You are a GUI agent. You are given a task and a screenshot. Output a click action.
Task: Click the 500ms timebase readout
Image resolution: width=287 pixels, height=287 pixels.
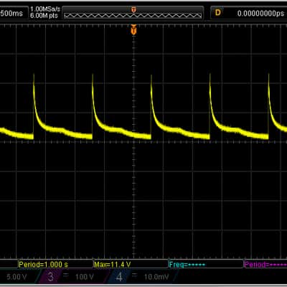11,14
